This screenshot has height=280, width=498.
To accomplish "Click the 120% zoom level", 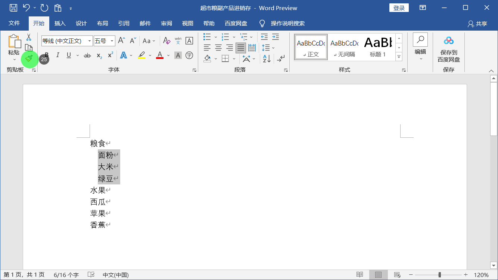I will (481, 275).
